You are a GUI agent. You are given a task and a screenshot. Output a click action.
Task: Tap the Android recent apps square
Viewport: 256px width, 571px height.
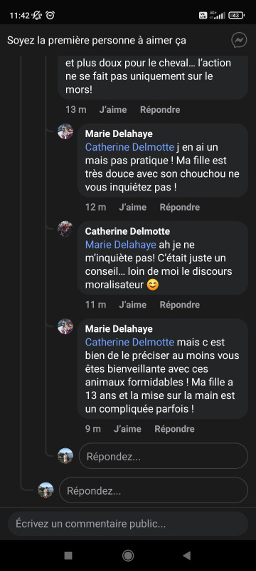(68, 555)
